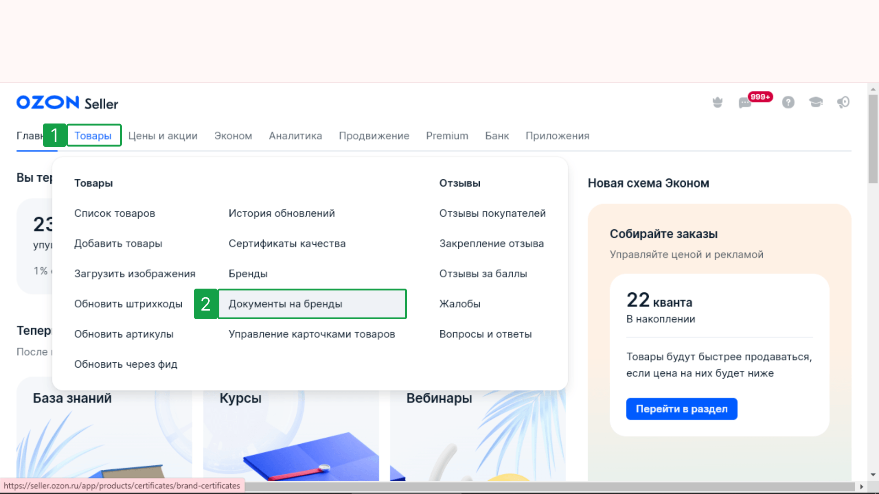Open Отзывы покупателей menu item
This screenshot has width=879, height=494.
click(492, 213)
